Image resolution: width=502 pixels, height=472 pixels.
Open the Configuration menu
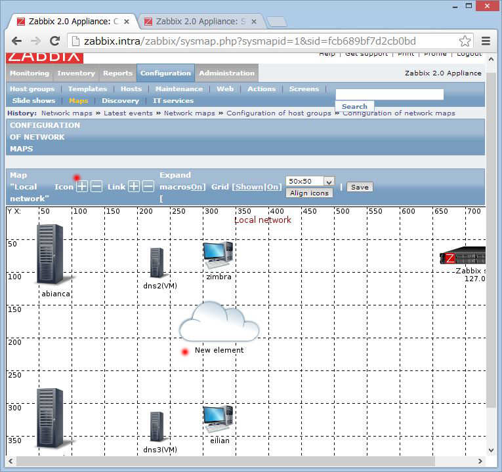coord(165,73)
